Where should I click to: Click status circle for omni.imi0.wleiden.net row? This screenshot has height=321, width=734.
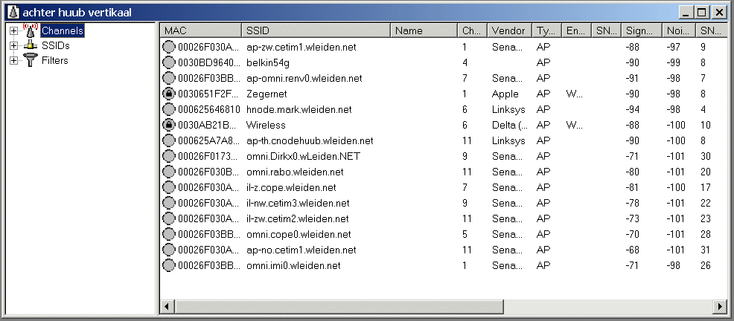[169, 265]
